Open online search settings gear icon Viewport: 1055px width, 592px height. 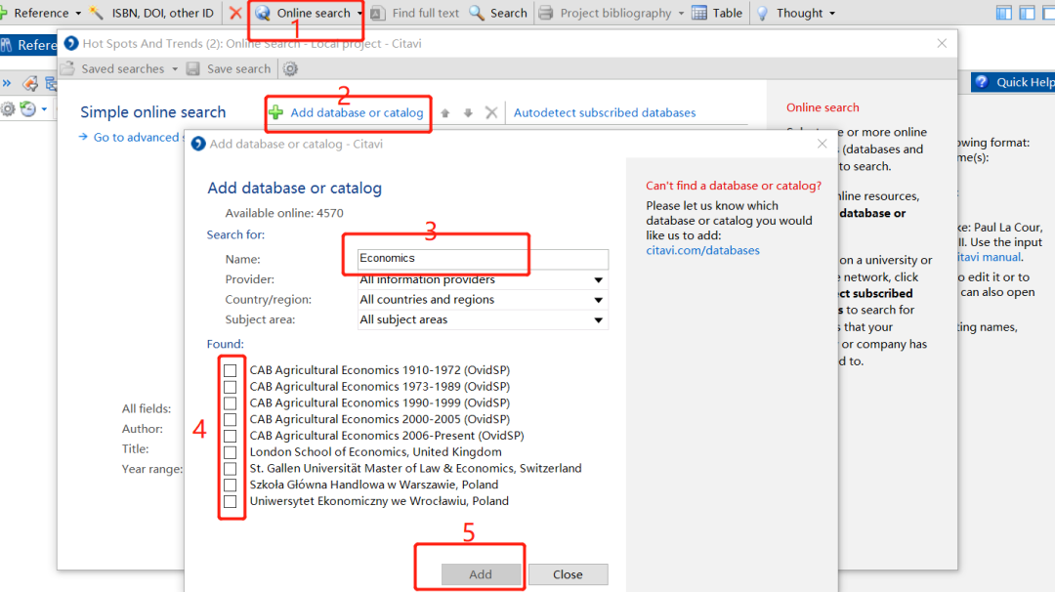(290, 68)
